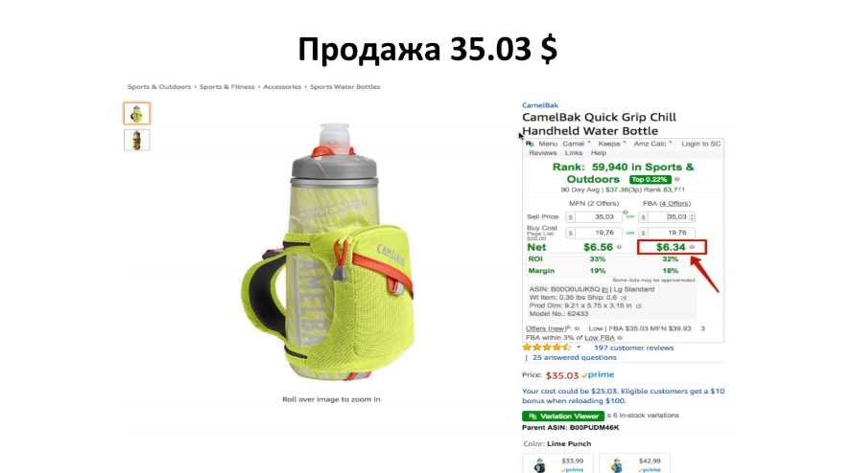Image resolution: width=852 pixels, height=473 pixels.
Task: Click the Login to SC link
Action: coord(701,144)
